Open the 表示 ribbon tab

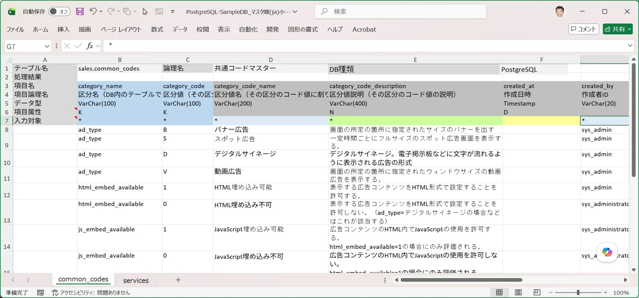click(x=224, y=29)
